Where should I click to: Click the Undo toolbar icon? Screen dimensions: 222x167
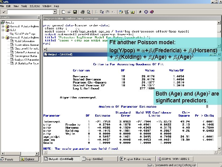click(x=113, y=12)
